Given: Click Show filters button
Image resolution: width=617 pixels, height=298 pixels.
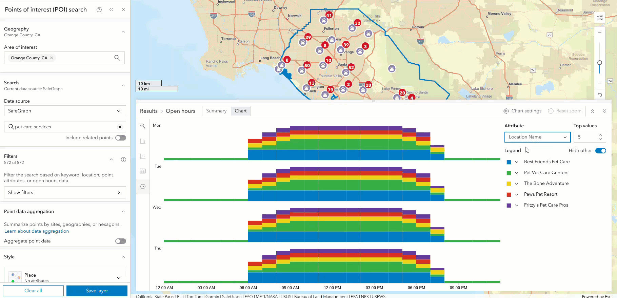Looking at the screenshot, I should [x=65, y=192].
